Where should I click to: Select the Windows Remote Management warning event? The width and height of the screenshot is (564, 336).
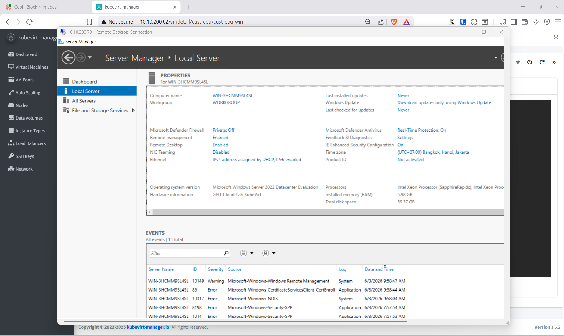coord(277,281)
